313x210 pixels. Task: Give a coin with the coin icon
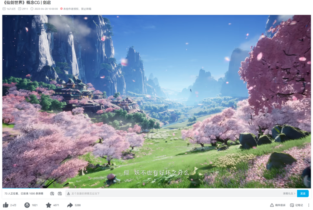click(27, 205)
